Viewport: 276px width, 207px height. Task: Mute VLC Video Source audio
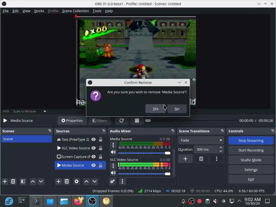point(113,173)
